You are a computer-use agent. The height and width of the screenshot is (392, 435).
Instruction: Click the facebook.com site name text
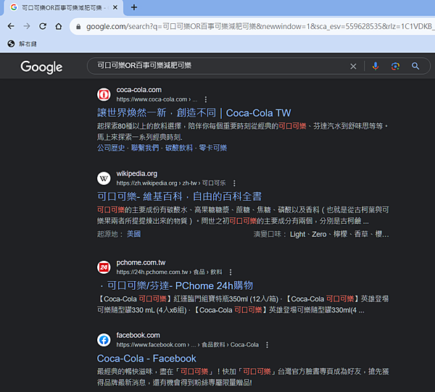tap(138, 335)
